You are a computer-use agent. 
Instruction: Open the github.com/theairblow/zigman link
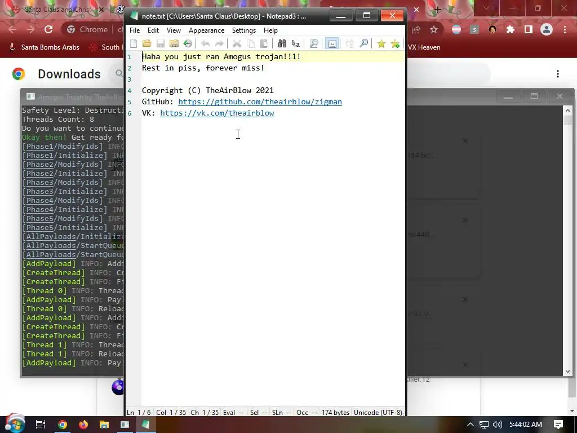260,101
